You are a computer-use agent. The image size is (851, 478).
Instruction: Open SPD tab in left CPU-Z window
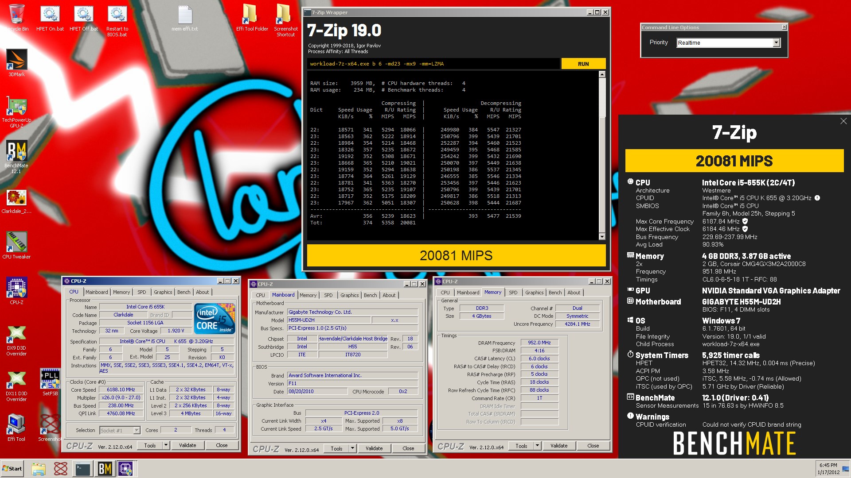click(141, 292)
